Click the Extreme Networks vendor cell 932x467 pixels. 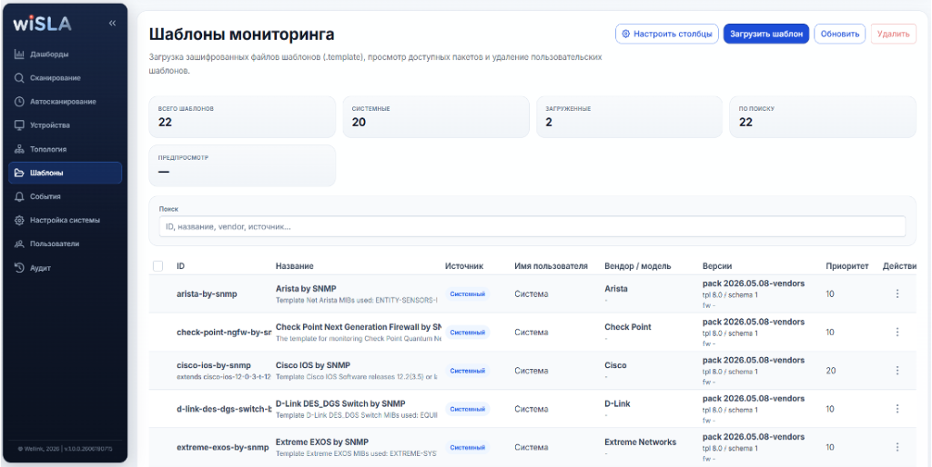[x=640, y=442]
